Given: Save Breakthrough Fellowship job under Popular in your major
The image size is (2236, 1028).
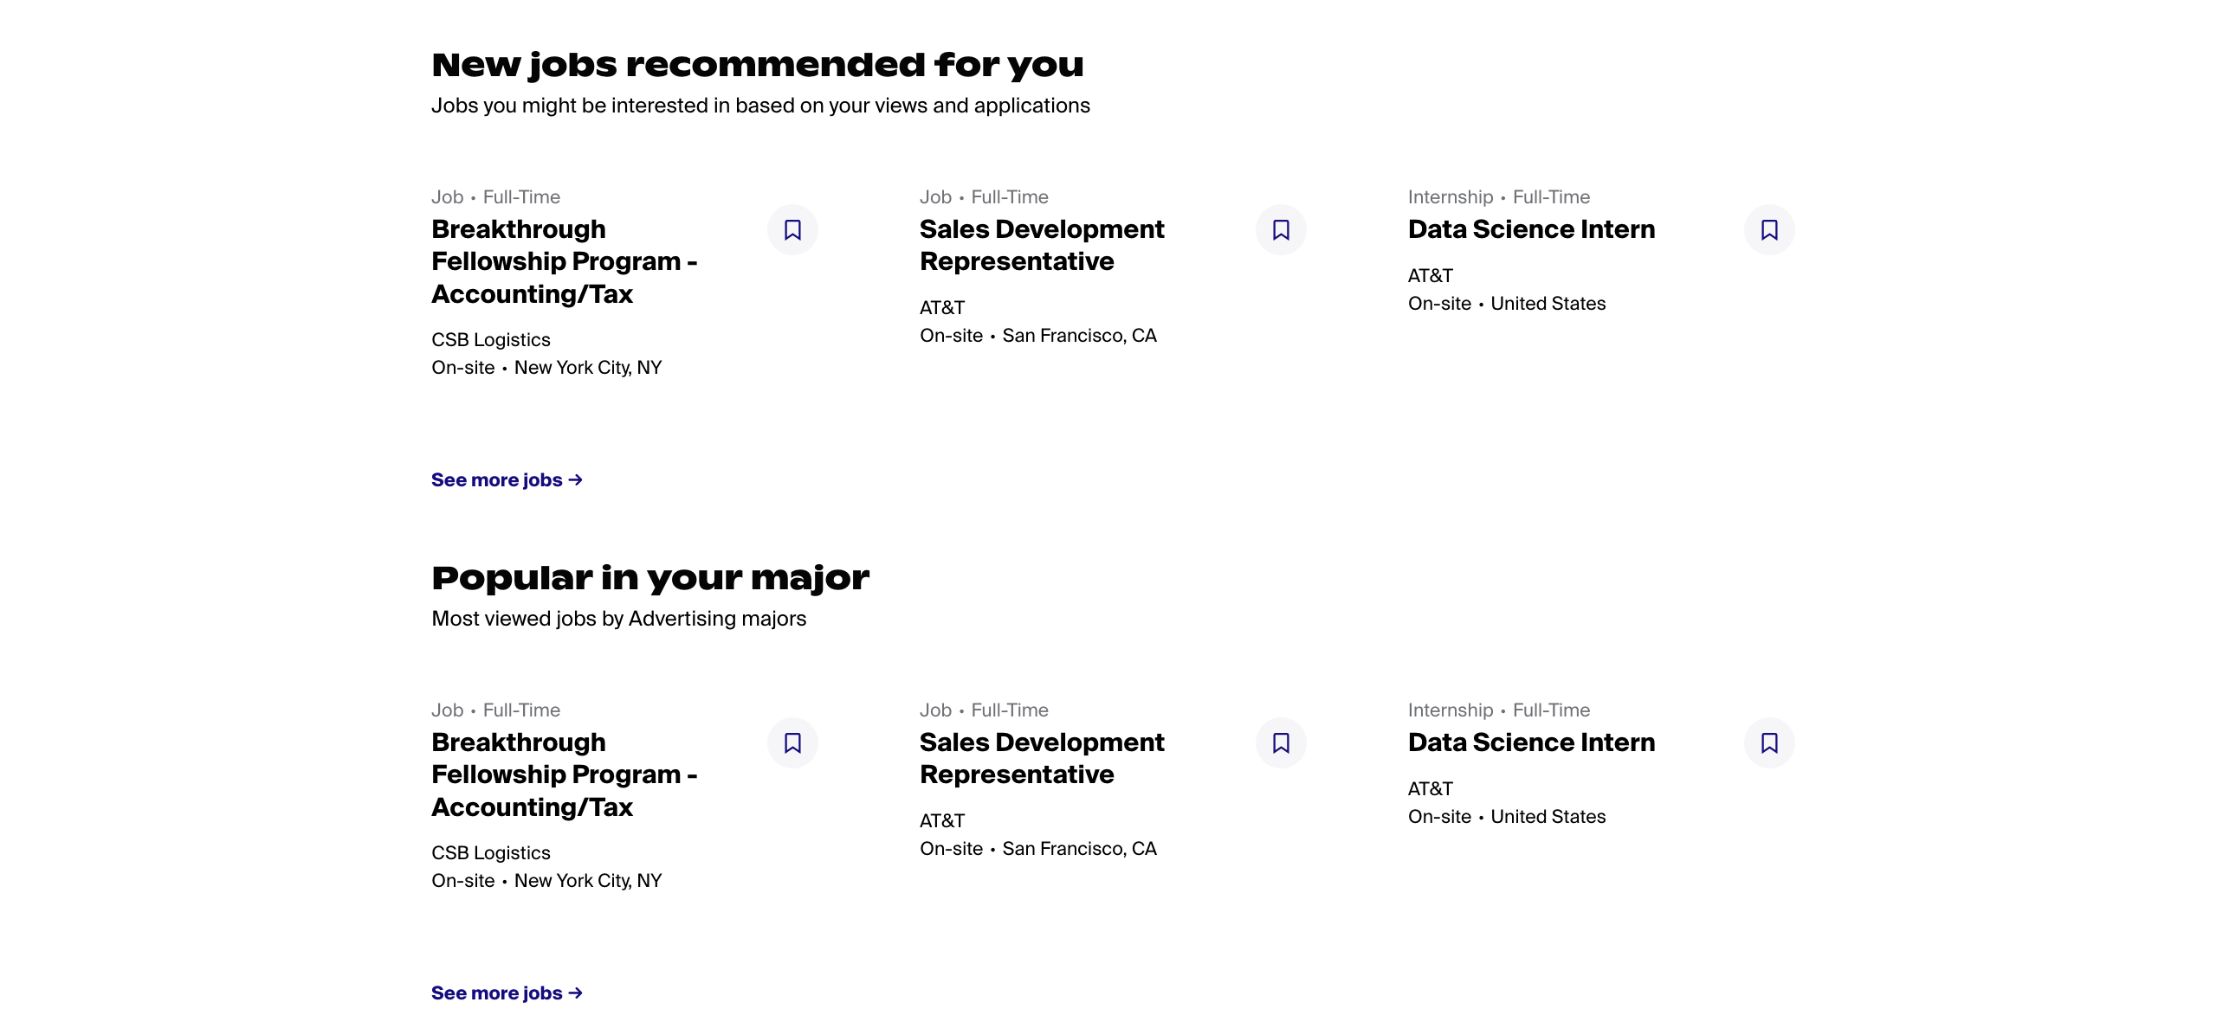Looking at the screenshot, I should 792,742.
